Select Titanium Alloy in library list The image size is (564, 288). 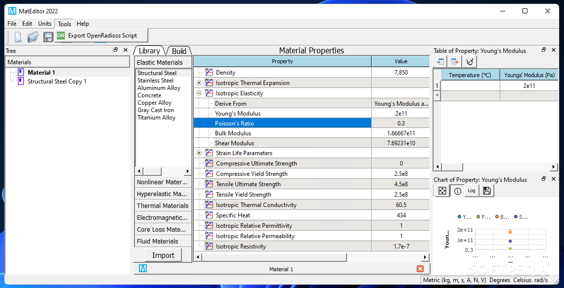[157, 118]
